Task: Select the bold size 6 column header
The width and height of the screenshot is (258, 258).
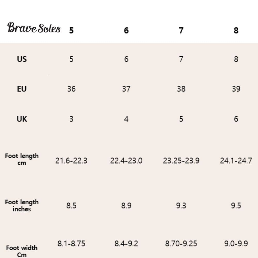Action: click(126, 30)
